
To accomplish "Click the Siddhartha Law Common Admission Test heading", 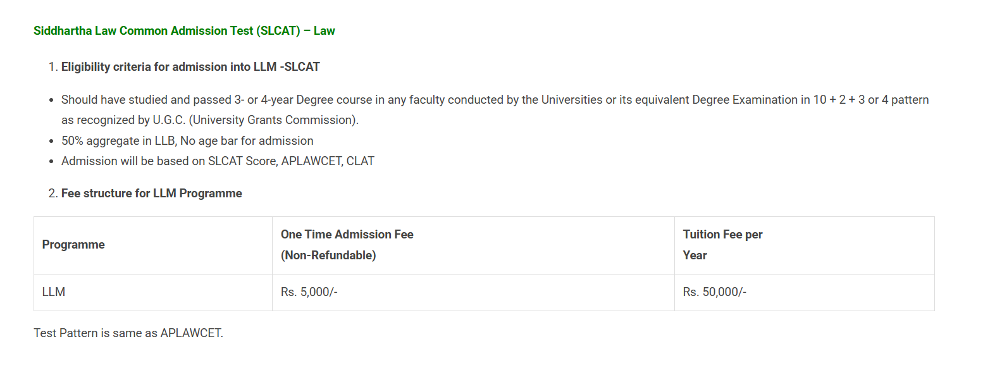I will pyautogui.click(x=184, y=30).
